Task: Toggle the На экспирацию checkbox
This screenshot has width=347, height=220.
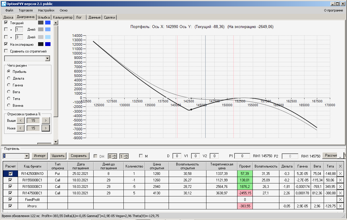Action: pos(6,44)
